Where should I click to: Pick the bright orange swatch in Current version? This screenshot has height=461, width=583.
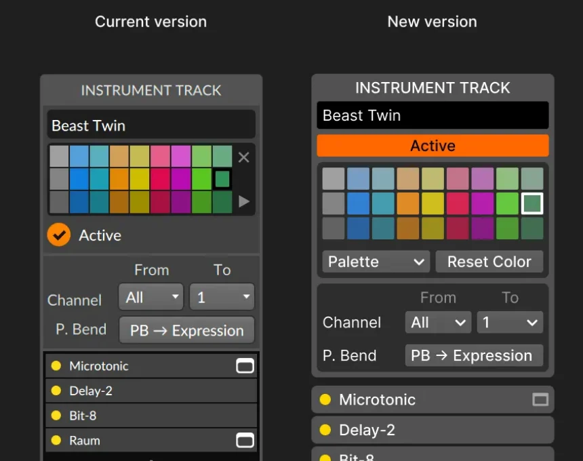(x=119, y=179)
